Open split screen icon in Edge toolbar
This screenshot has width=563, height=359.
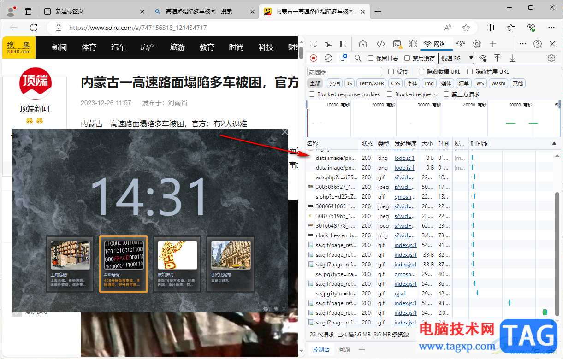pos(491,28)
